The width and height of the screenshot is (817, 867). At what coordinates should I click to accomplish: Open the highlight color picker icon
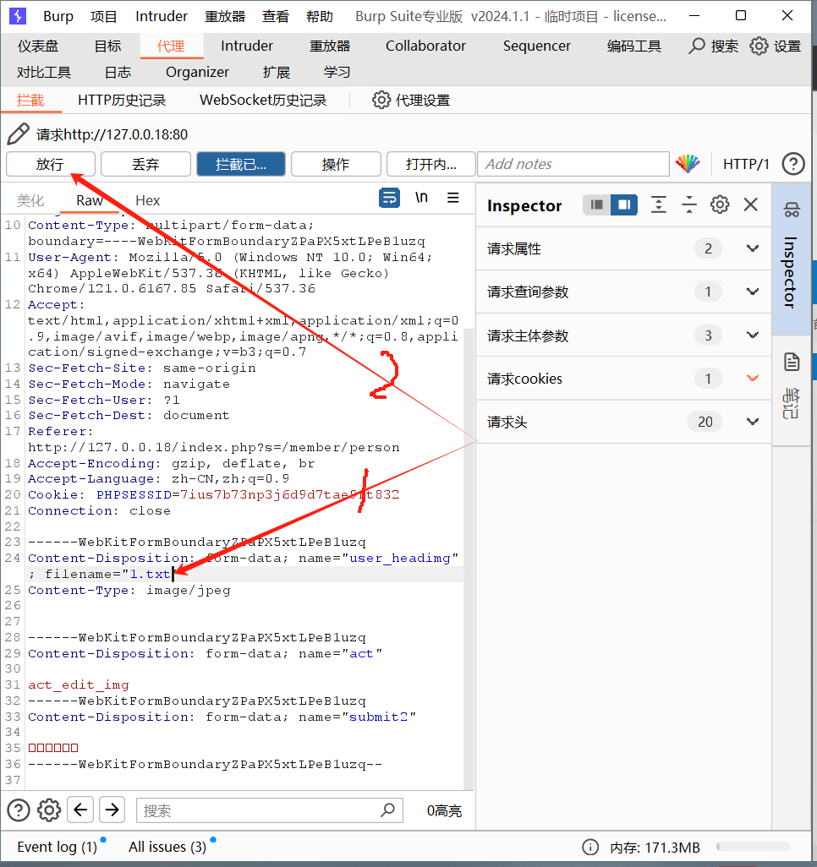pyautogui.click(x=688, y=164)
